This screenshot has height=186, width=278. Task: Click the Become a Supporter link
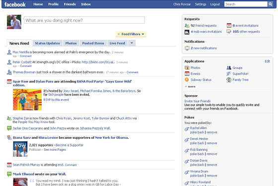pos(69,145)
